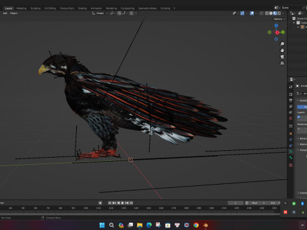This screenshot has width=307, height=230.
Task: Open the Bone properties tab icon
Action: tap(291, 158)
